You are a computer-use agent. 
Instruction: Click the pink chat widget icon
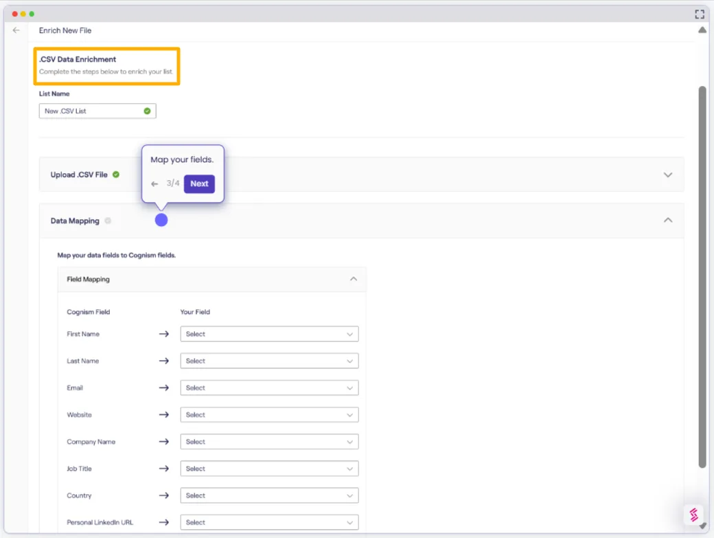693,515
